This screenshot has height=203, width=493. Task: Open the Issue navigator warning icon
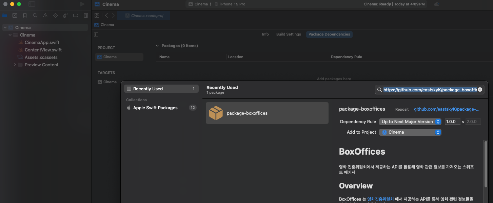45,15
